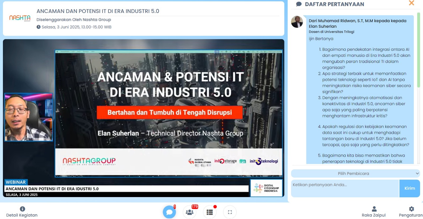Click the event schedule clock icon
423x219 pixels.
click(39, 27)
